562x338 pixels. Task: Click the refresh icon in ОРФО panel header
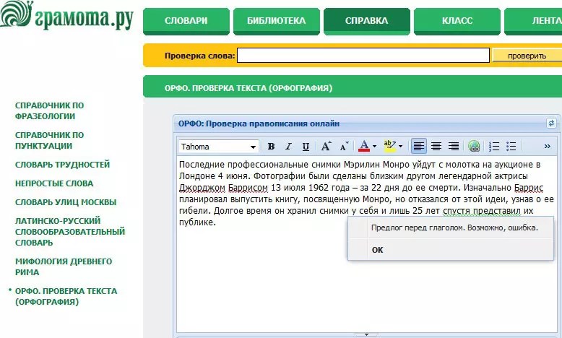click(x=552, y=123)
